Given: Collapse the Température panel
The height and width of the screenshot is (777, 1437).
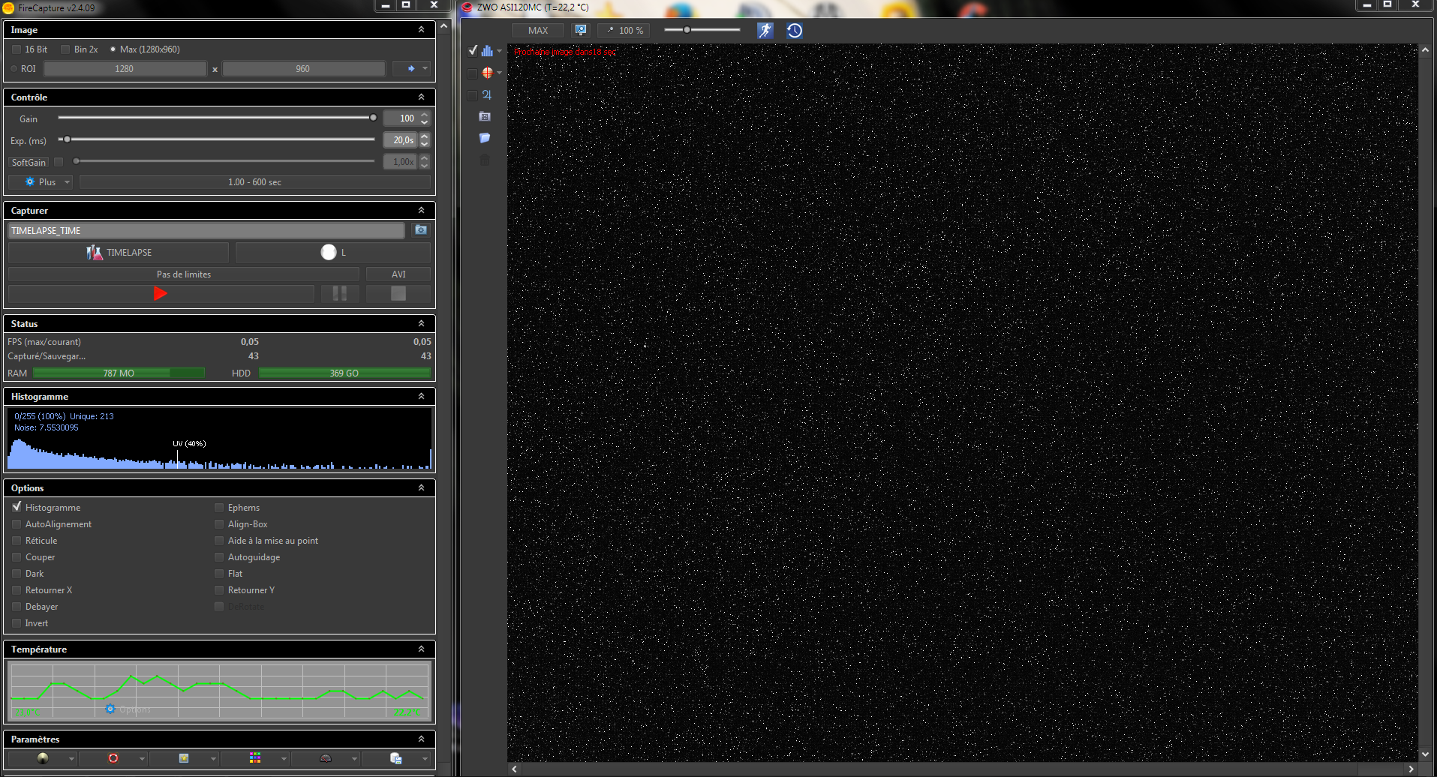Looking at the screenshot, I should pyautogui.click(x=421, y=649).
